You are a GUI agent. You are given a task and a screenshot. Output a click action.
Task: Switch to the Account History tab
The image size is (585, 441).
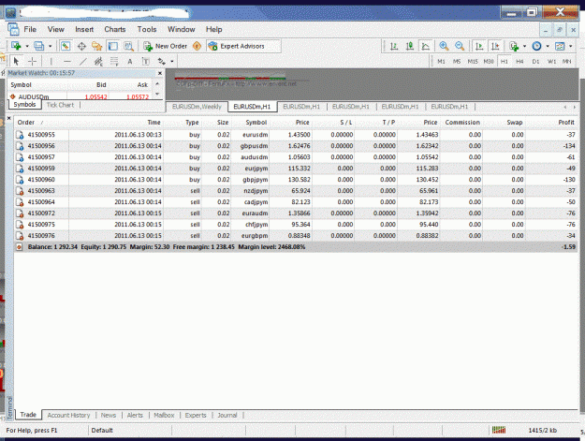point(68,415)
